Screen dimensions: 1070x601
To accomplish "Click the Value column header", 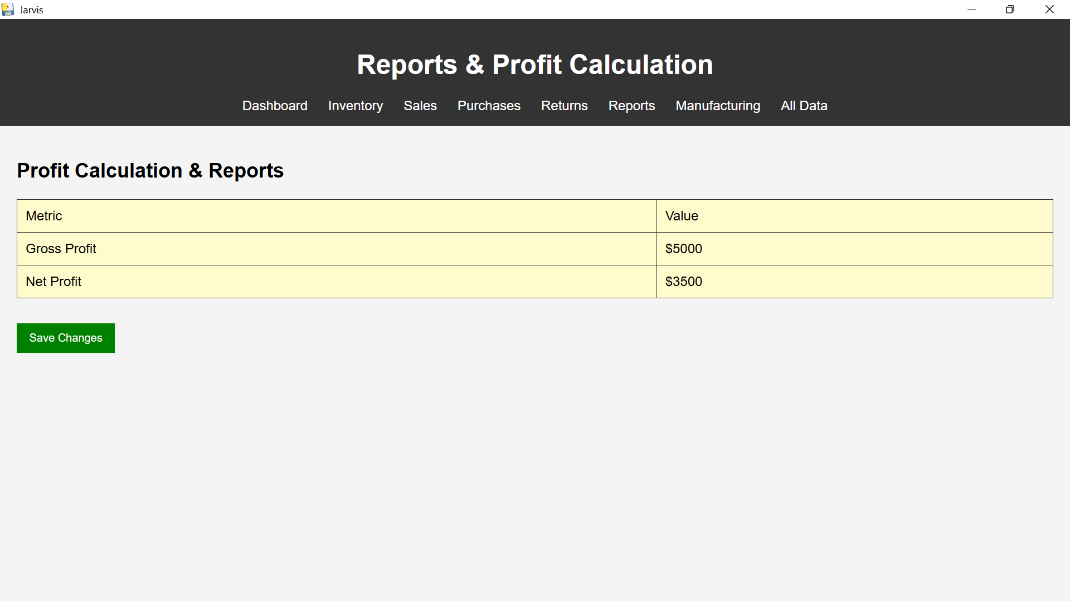I will 854,216.
